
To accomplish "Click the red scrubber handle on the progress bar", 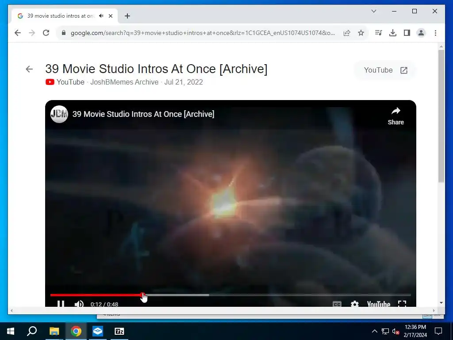I will tap(143, 295).
